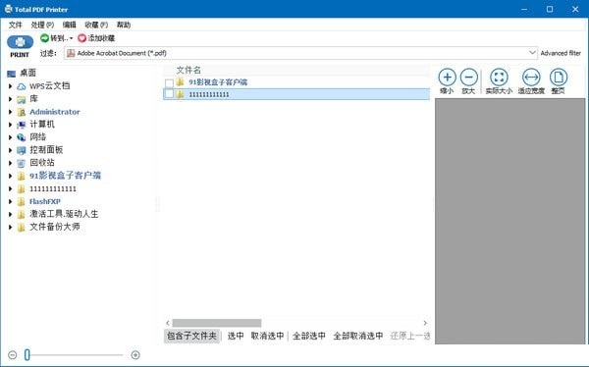Open the 文件 menu

pyautogui.click(x=16, y=25)
